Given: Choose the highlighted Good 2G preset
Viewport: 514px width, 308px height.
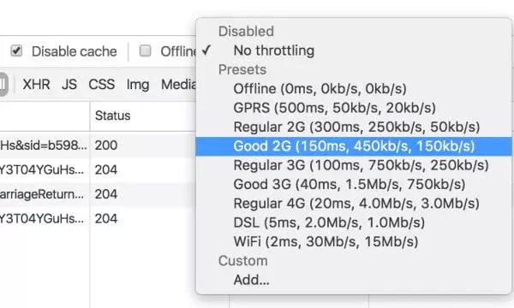Looking at the screenshot, I should (354, 146).
